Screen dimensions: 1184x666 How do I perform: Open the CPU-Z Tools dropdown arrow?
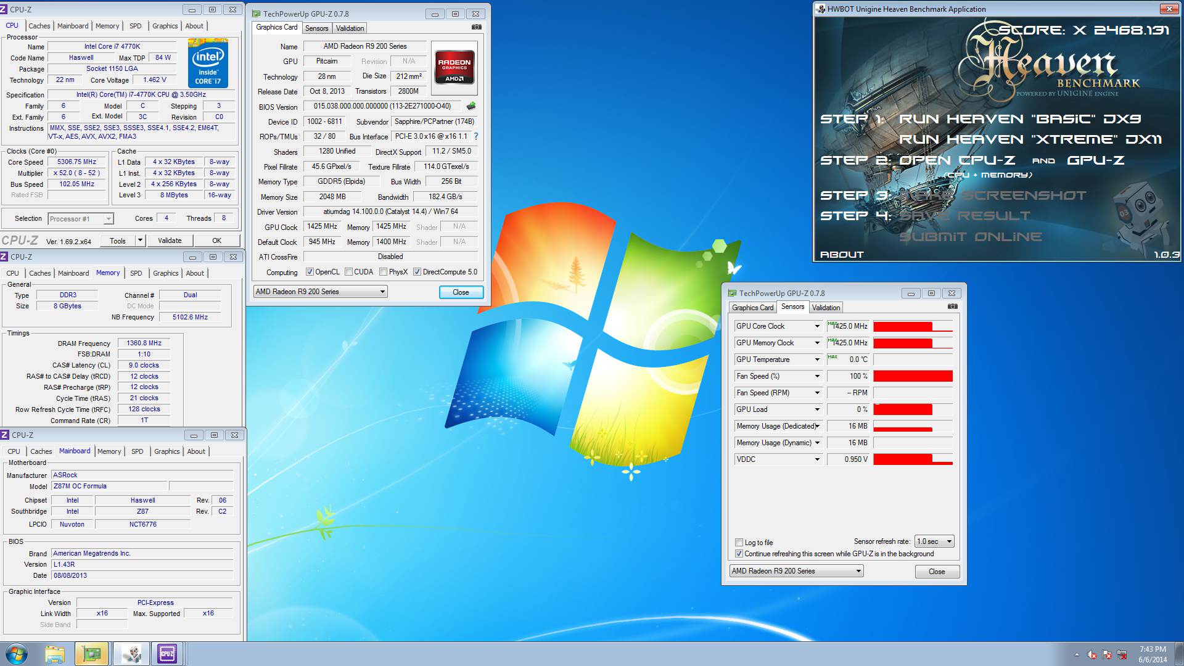pyautogui.click(x=140, y=240)
